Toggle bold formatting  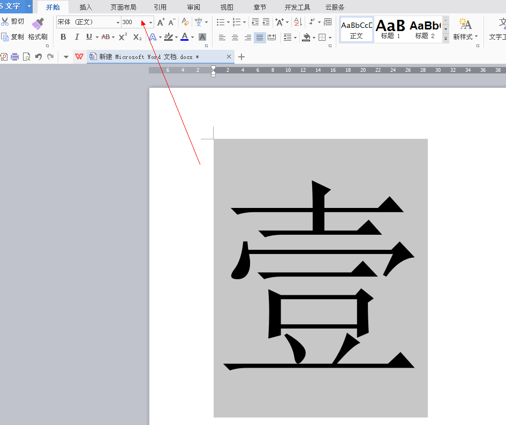coord(64,37)
